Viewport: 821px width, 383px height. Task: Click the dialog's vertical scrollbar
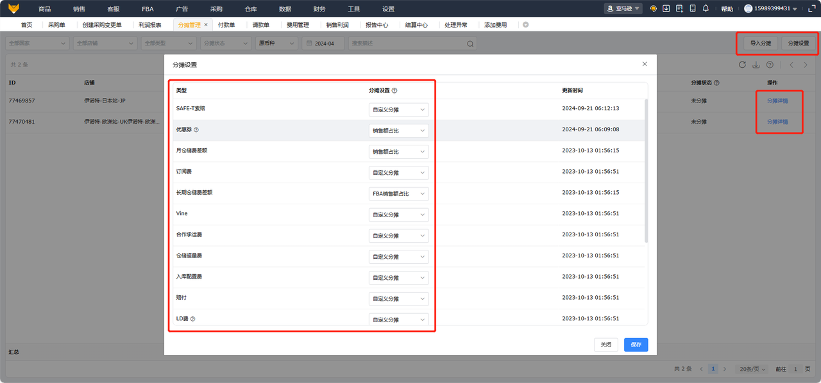pos(646,171)
